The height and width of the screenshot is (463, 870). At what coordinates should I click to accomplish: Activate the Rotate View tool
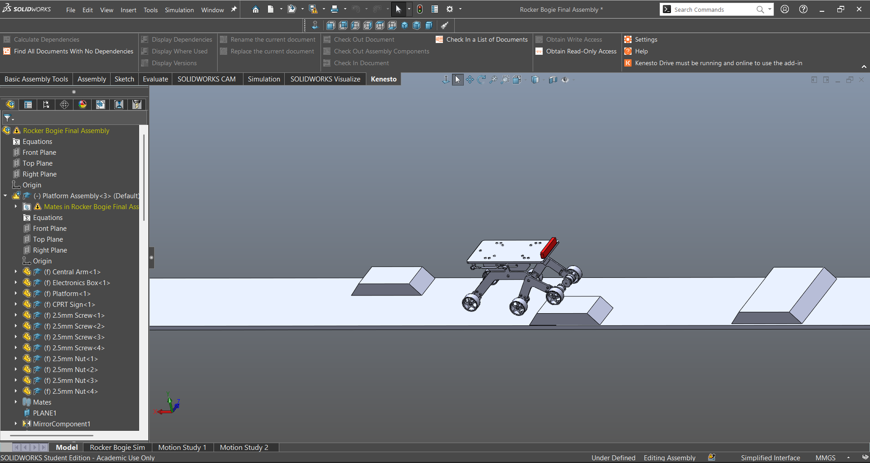pyautogui.click(x=481, y=80)
